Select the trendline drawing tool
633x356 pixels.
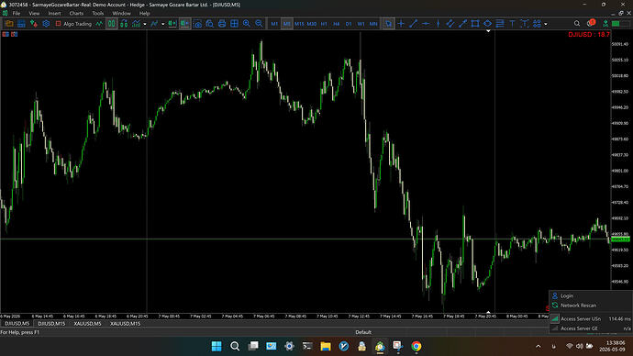(414, 24)
